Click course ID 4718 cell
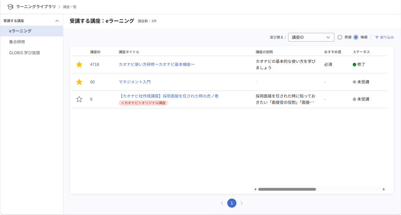The width and height of the screenshot is (401, 215). coord(95,64)
